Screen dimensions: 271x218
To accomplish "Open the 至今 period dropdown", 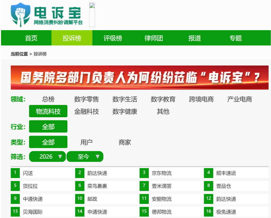I will pyautogui.click(x=85, y=157).
